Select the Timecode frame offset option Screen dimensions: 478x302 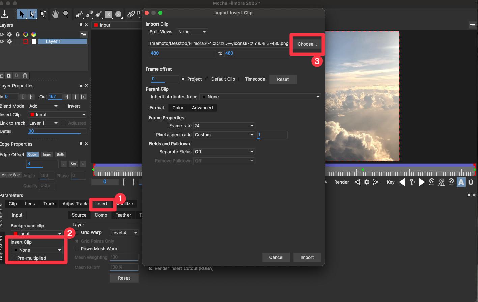[241, 79]
